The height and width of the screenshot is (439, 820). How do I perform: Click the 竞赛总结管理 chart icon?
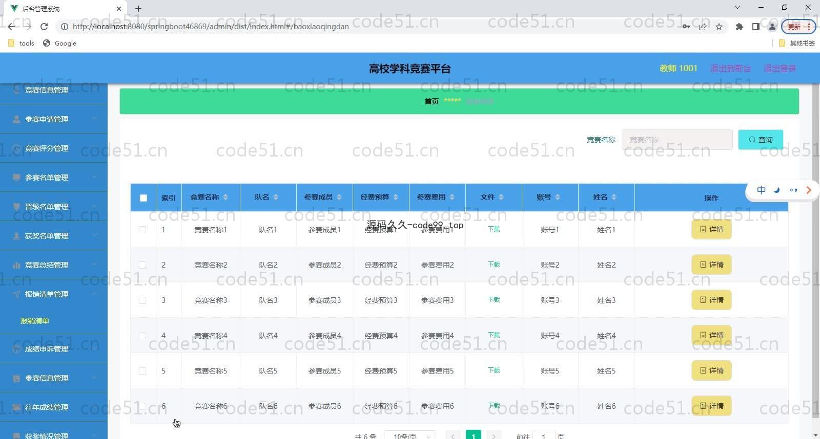tap(16, 265)
